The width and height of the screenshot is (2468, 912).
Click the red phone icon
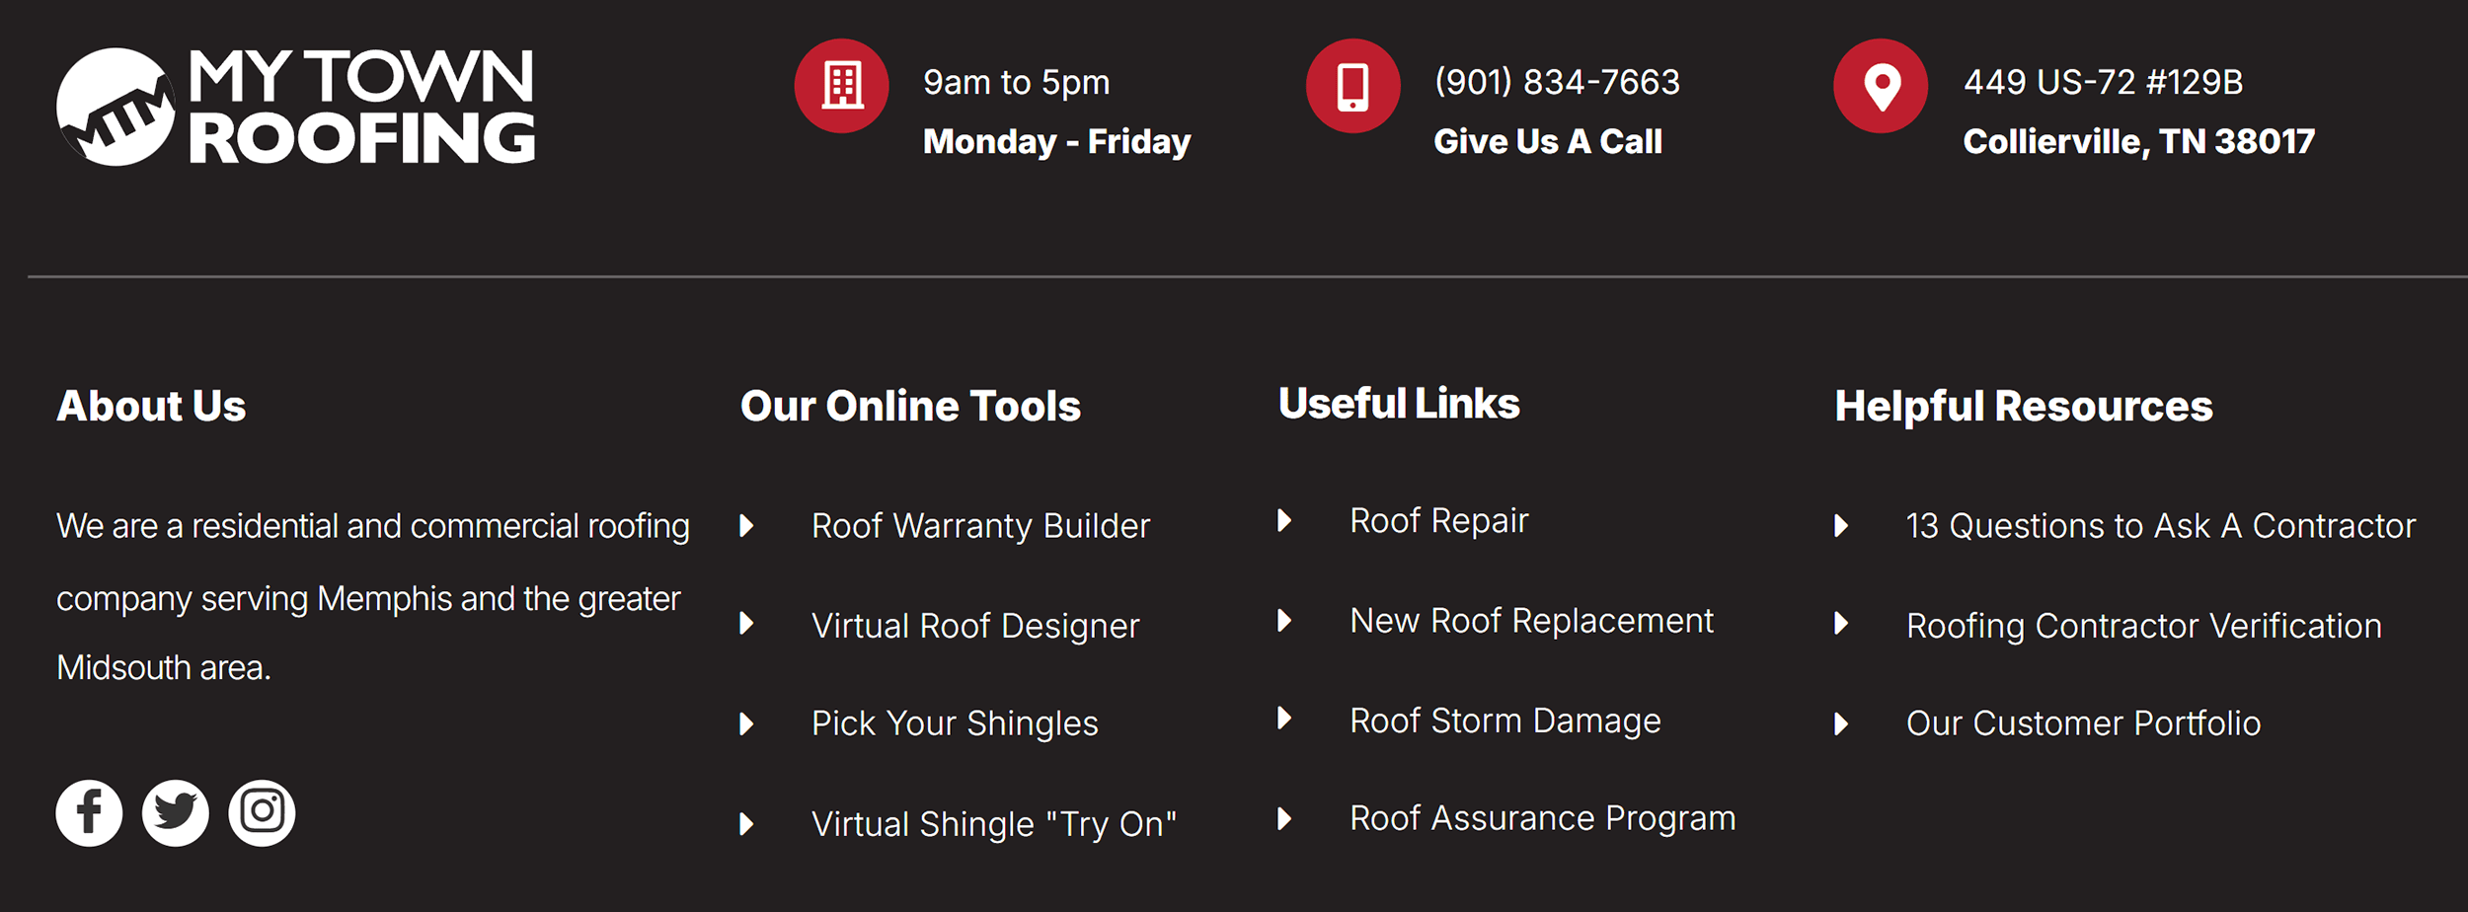[x=1352, y=86]
